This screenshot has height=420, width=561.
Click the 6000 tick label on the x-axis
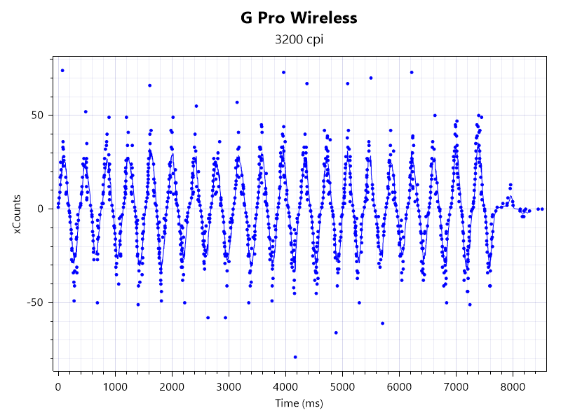click(399, 387)
